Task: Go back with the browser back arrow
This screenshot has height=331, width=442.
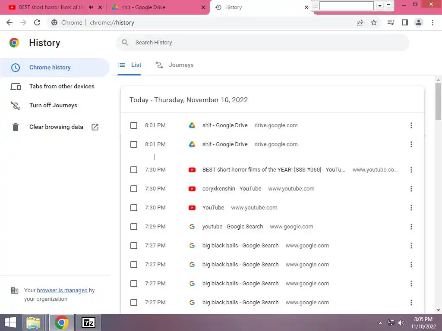Action: 9,22
